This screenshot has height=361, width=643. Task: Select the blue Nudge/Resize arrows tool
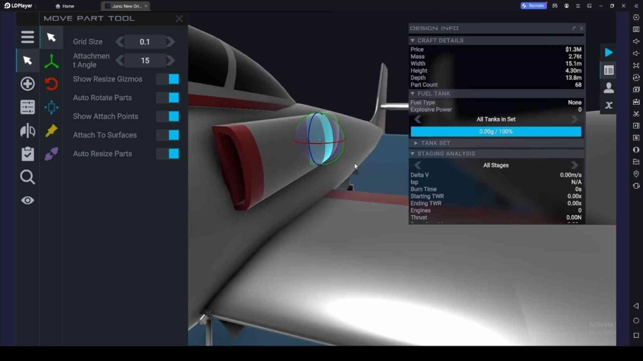tap(51, 107)
